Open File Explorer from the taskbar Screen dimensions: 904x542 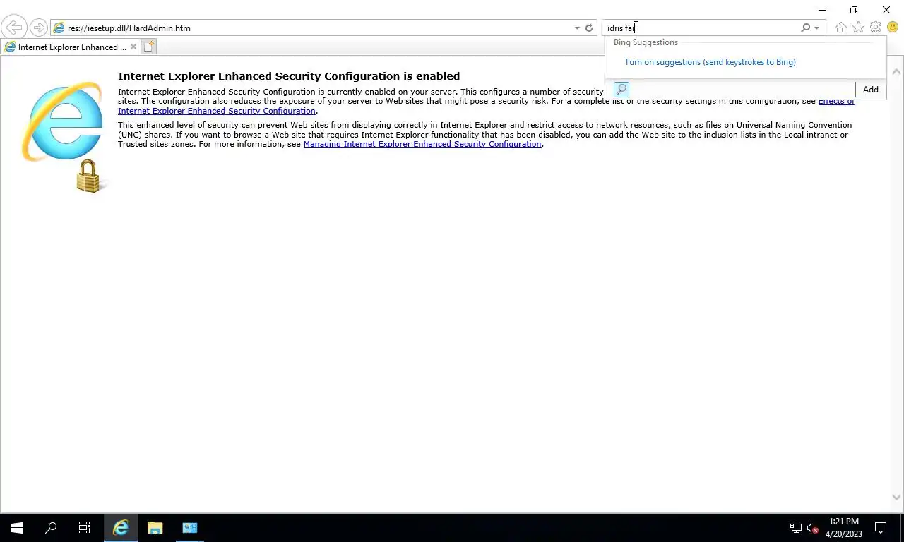pyautogui.click(x=155, y=528)
